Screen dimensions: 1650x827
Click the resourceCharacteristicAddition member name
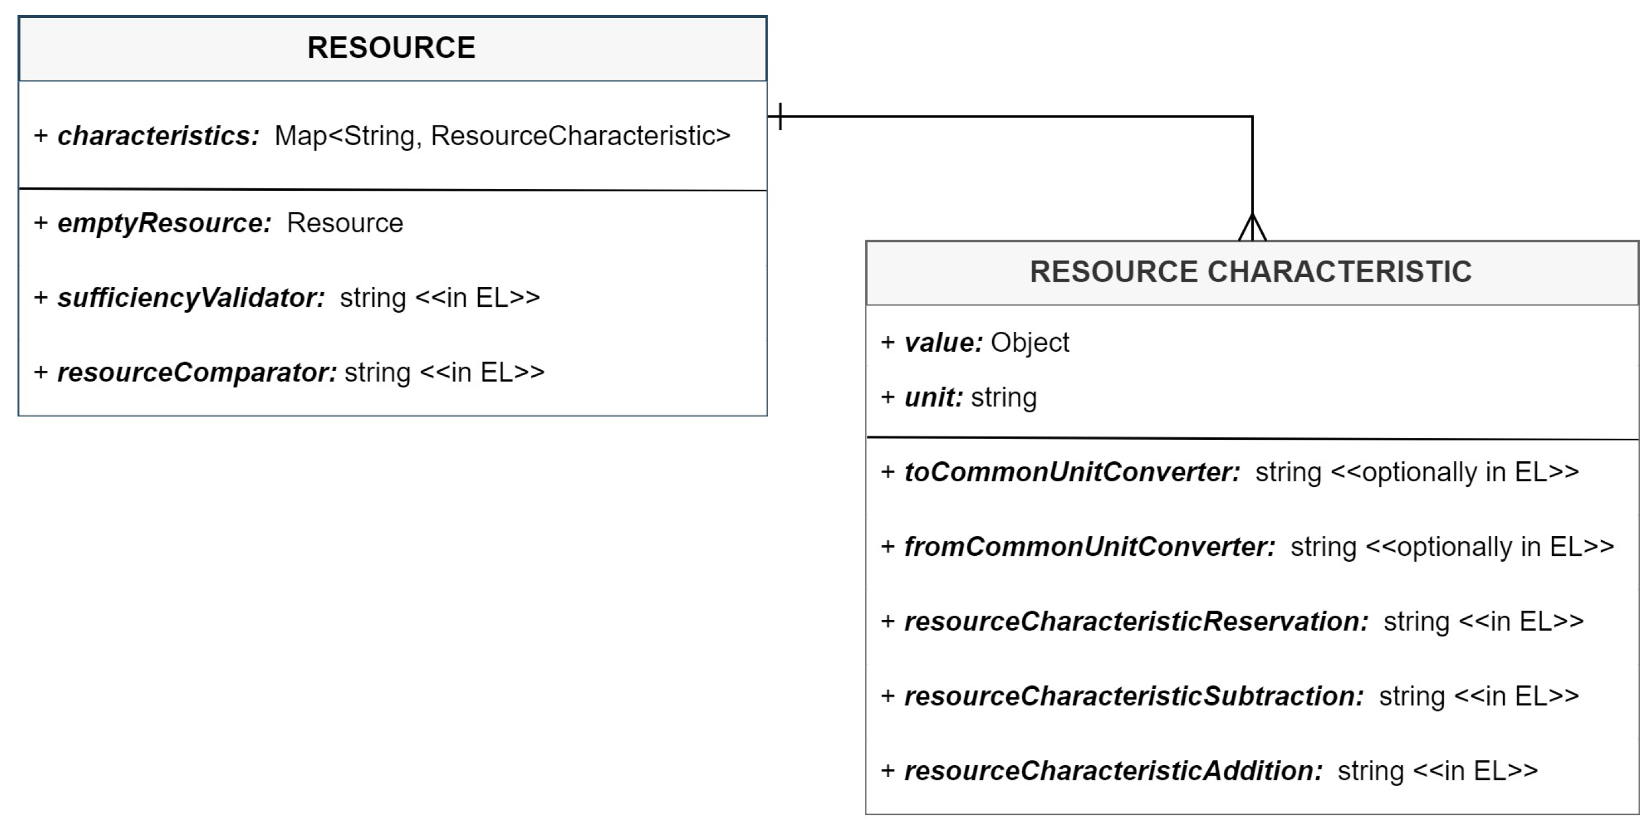(x=1113, y=772)
